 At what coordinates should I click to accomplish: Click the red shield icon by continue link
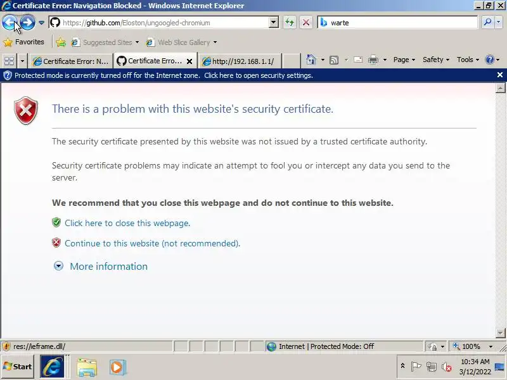click(x=56, y=243)
